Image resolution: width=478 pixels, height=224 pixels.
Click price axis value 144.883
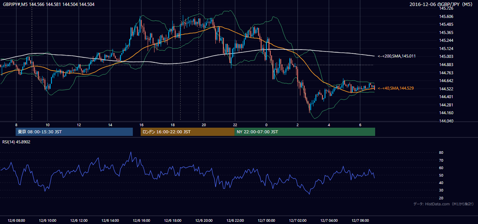(446, 65)
